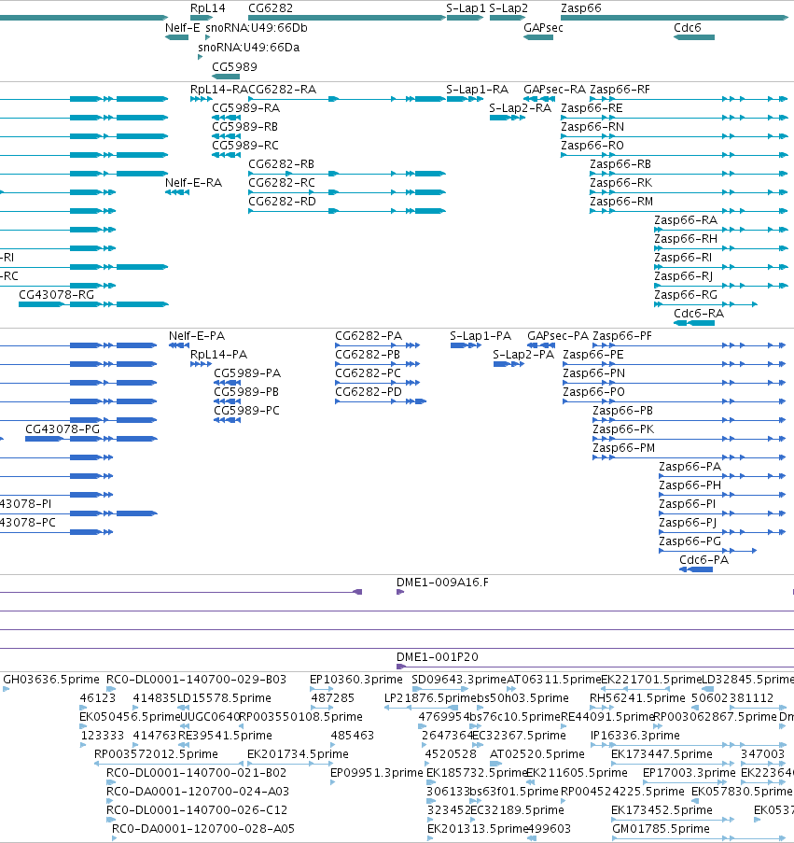
Task: Select clone RC0-DA0001-120700-028-A05
Action: point(203,828)
